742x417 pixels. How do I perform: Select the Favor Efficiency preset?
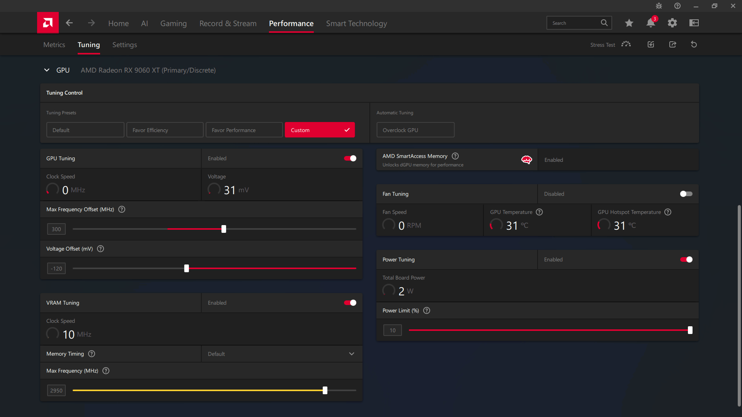[x=165, y=130]
